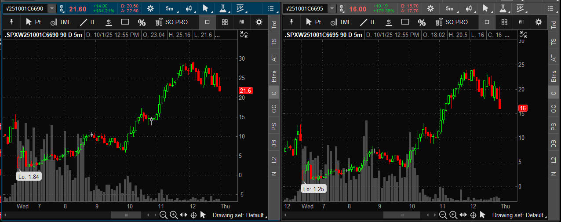The height and width of the screenshot is (222, 561).
Task: Click the crosshair pan icon under right chart
Action: (x=473, y=215)
